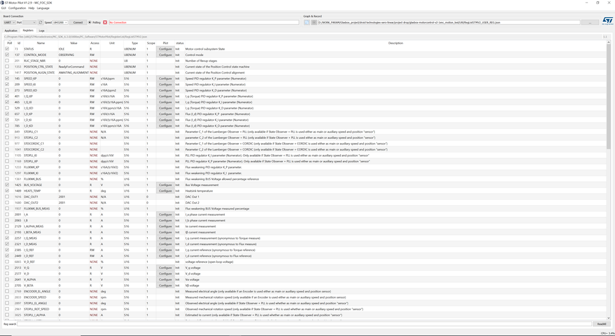Image resolution: width=615 pixels, height=336 pixels.
Task: Toggle Poll checkbox for HEATS_TEMP
Action: (x=7, y=191)
